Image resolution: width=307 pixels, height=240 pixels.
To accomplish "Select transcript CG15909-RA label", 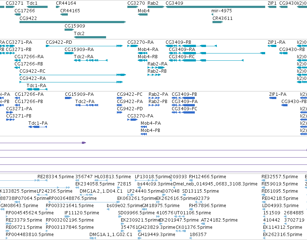I will (79, 49).
